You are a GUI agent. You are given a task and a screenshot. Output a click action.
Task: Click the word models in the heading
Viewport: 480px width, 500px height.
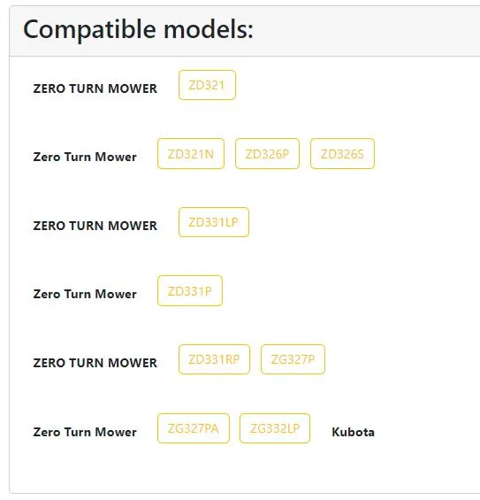click(209, 29)
